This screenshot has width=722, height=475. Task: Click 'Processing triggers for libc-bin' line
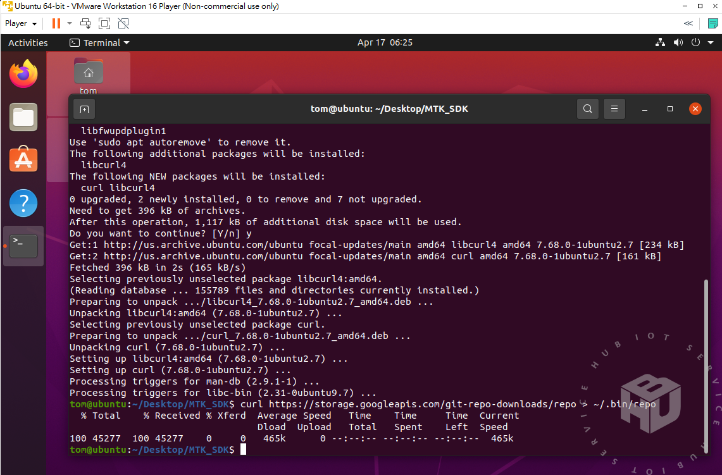pyautogui.click(x=223, y=393)
